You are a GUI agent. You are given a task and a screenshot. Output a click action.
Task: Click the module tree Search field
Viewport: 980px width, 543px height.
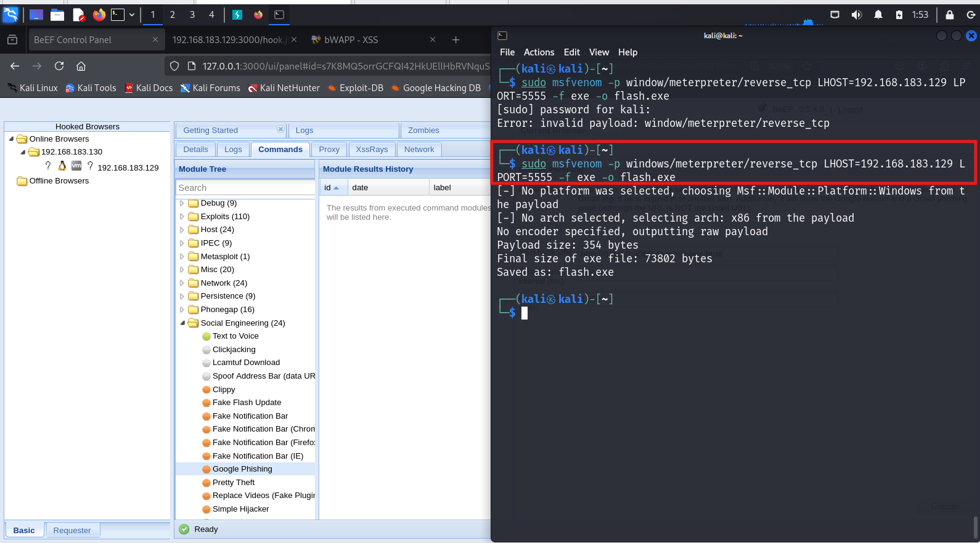245,188
